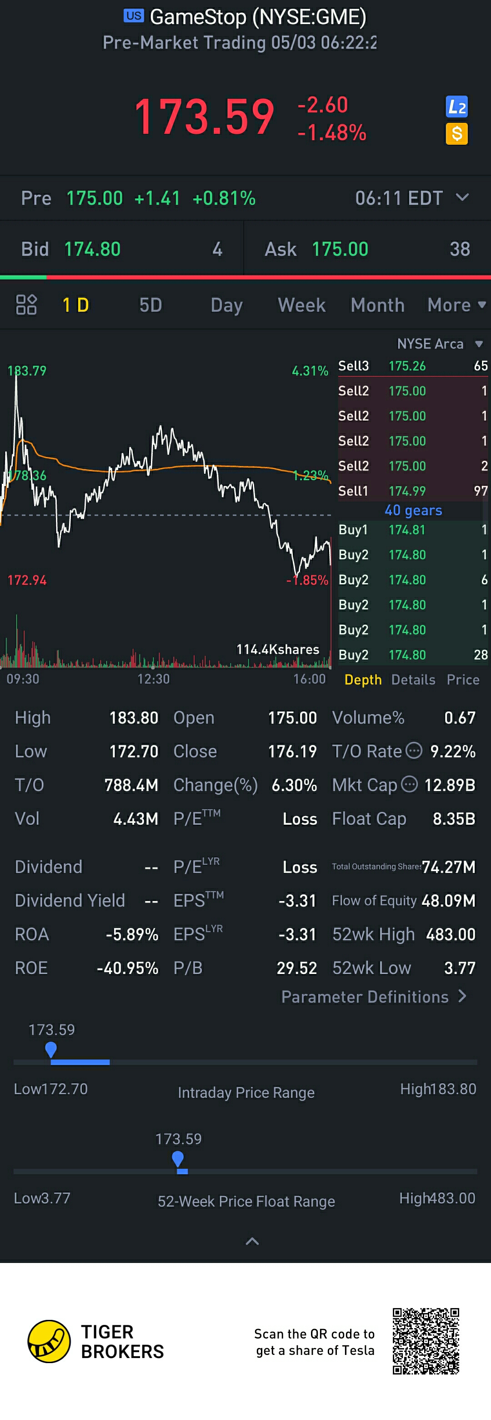Switch to the 5D chart tab

pyautogui.click(x=150, y=305)
